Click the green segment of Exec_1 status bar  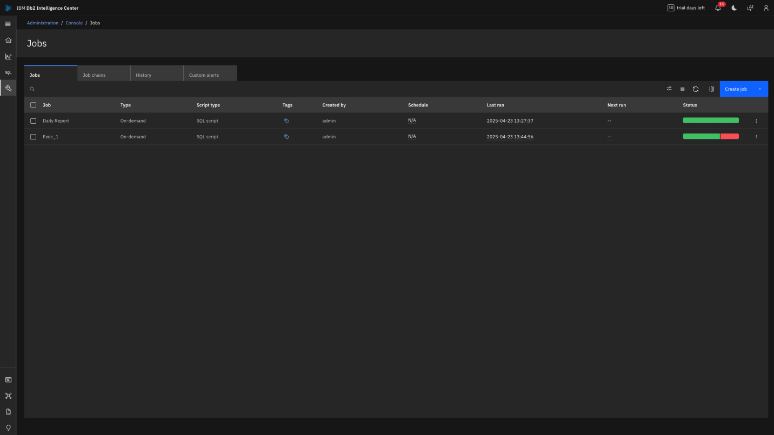(701, 137)
